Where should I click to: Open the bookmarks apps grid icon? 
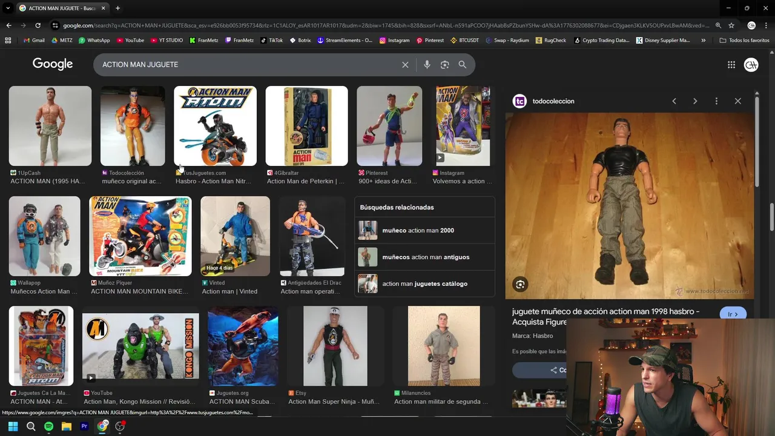click(8, 41)
